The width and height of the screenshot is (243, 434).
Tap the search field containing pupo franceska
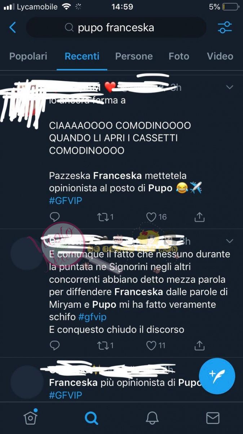point(116,27)
